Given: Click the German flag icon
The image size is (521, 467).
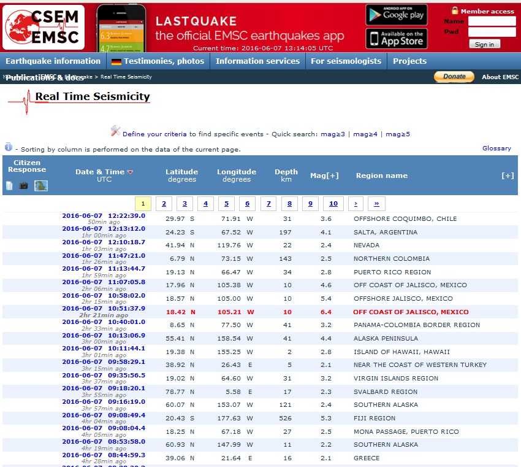Looking at the screenshot, I should point(116,61).
